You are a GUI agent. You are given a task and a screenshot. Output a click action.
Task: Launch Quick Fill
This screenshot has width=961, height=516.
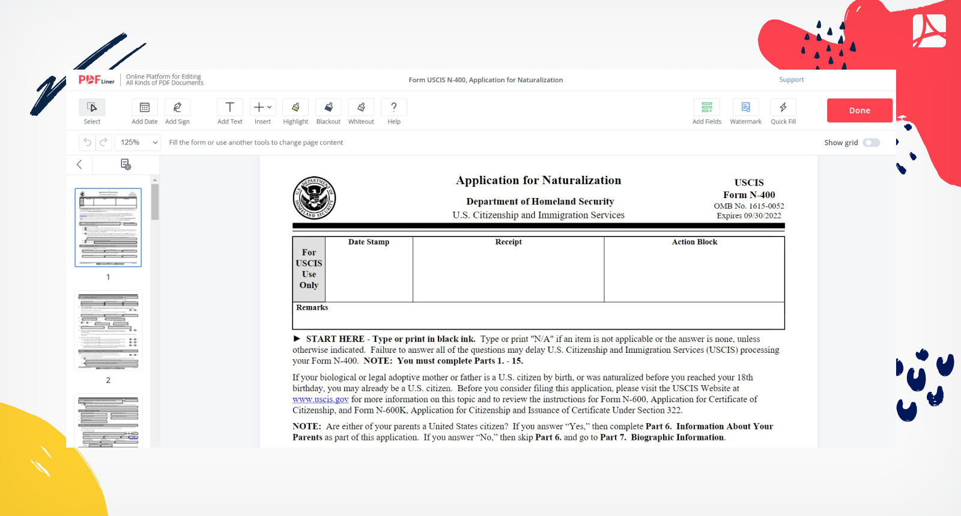(x=783, y=112)
